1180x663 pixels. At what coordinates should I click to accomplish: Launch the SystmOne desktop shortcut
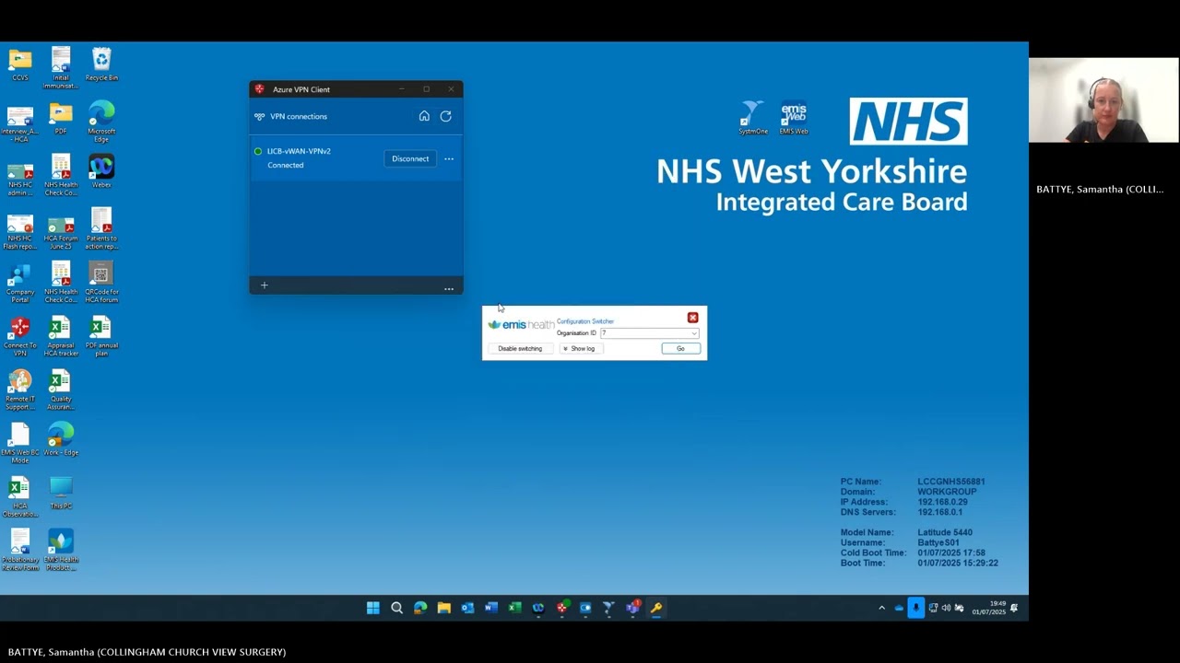tap(753, 119)
